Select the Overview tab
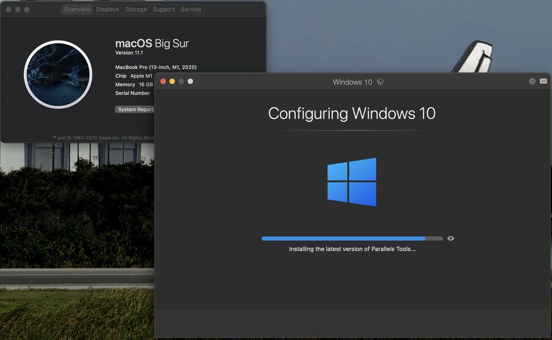 [77, 10]
